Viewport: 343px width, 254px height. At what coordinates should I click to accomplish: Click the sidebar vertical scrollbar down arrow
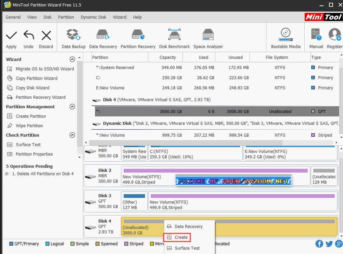[x=79, y=157]
